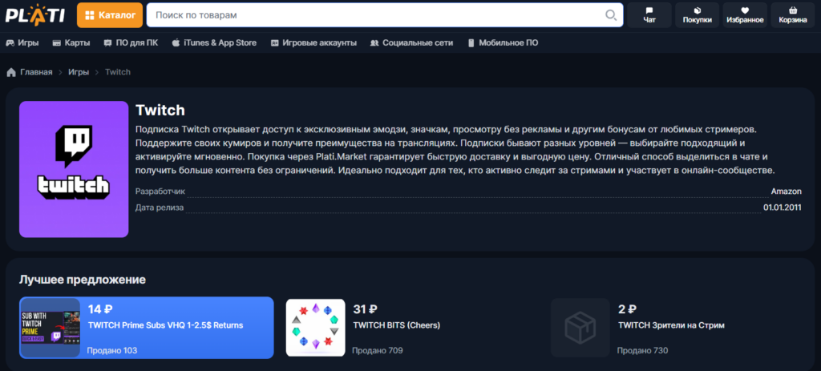Select the Игровые аккаунты category
This screenshot has width=821, height=371.
coord(313,43)
